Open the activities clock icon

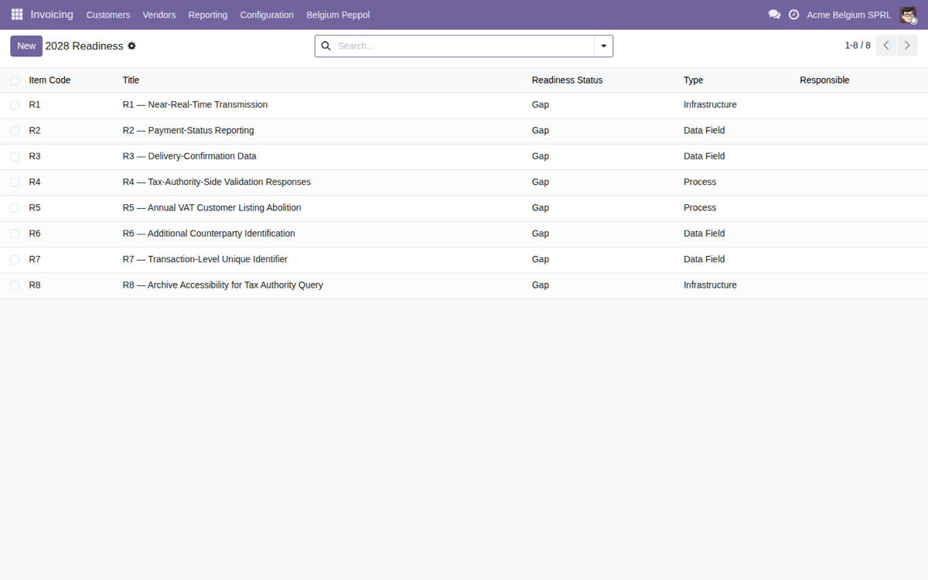tap(793, 15)
